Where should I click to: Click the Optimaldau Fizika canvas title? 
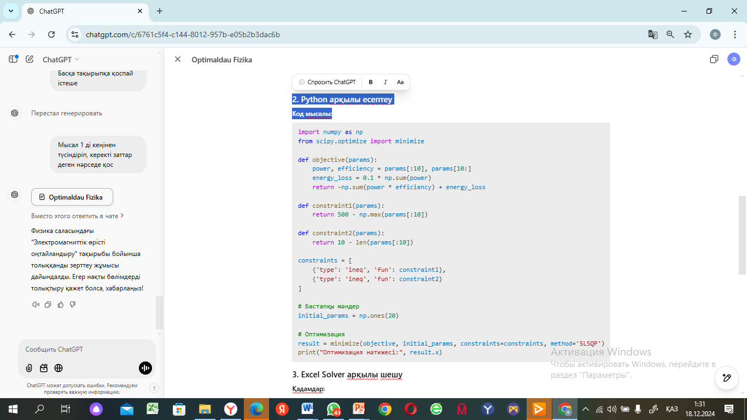[221, 60]
